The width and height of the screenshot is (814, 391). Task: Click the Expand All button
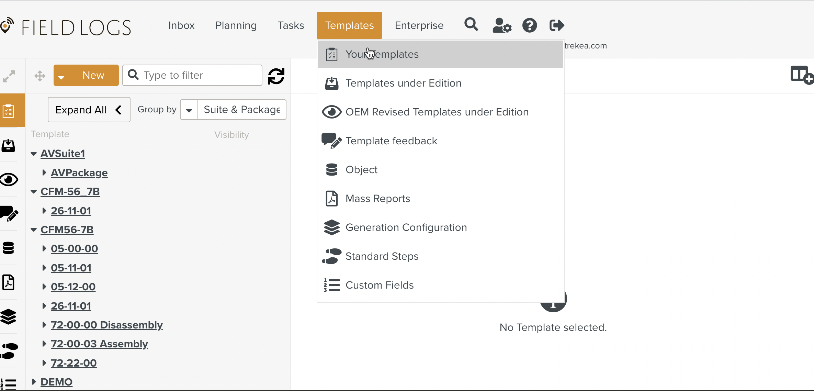(x=89, y=110)
